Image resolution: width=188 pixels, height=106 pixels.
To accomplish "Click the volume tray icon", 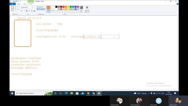I will 160,93.
